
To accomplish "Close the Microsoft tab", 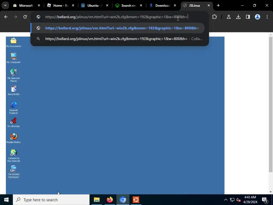I will tap(39, 5).
